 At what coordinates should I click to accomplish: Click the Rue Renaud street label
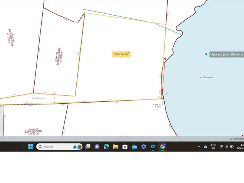point(39,98)
